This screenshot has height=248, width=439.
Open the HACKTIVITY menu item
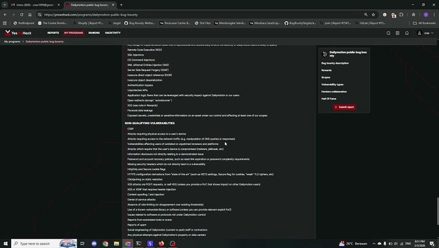tap(113, 33)
